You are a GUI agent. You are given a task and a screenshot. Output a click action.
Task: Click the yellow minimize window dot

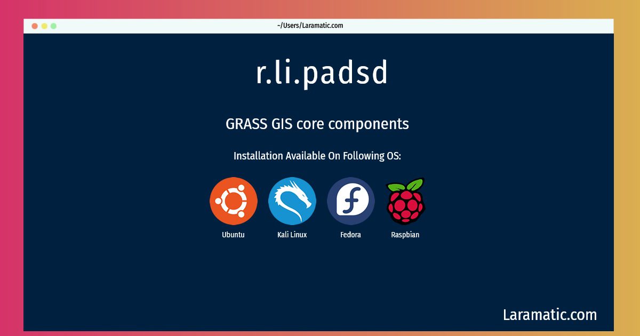click(x=44, y=26)
